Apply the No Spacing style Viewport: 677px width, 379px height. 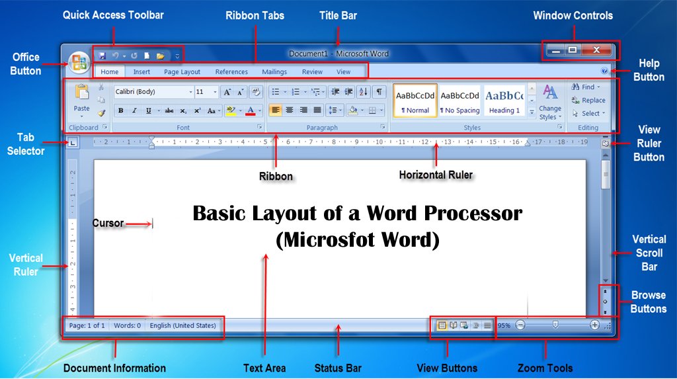click(x=459, y=101)
